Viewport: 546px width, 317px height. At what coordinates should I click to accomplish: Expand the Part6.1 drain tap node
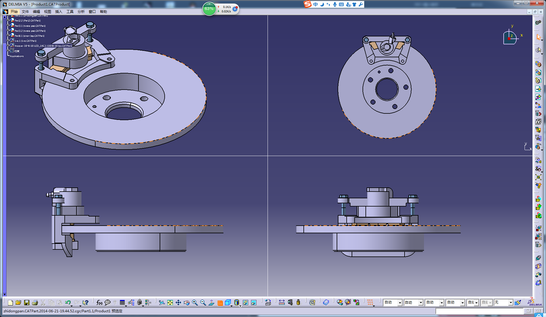[9, 36]
